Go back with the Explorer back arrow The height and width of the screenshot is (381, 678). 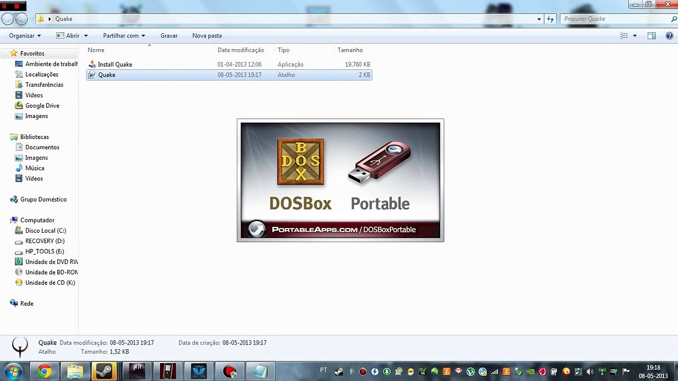(7, 19)
